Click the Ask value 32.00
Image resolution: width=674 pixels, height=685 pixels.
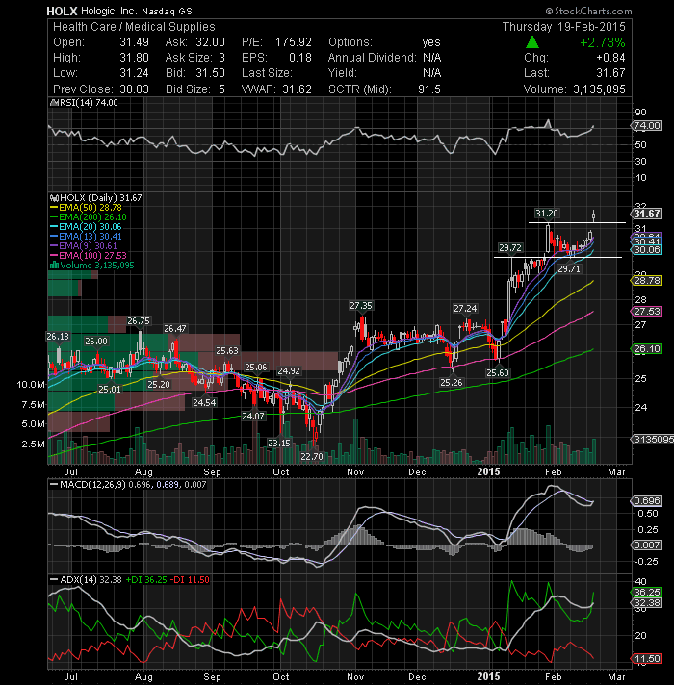click(x=210, y=42)
